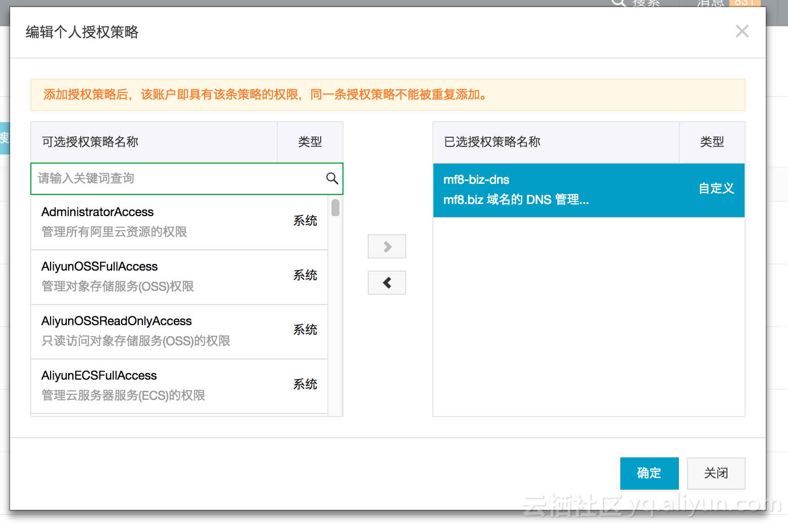Viewport: 788px width, 523px height.
Task: Select the AliyunECSFullAccess policy
Action: click(x=179, y=386)
